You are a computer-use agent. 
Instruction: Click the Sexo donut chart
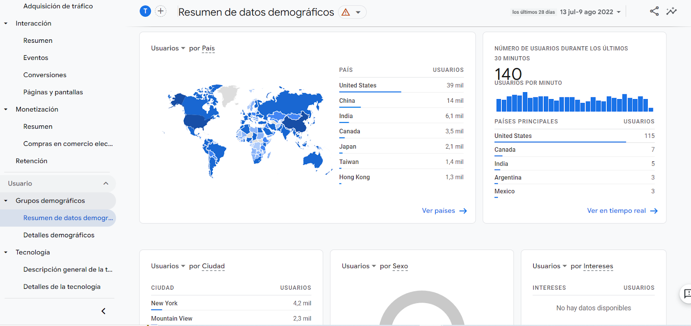(422, 308)
